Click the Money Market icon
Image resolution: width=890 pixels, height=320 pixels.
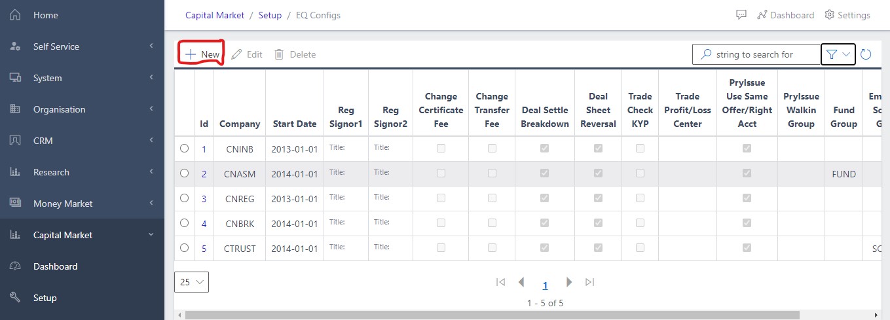click(16, 204)
